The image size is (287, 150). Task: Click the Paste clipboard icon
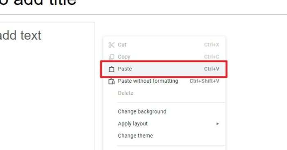tap(112, 69)
